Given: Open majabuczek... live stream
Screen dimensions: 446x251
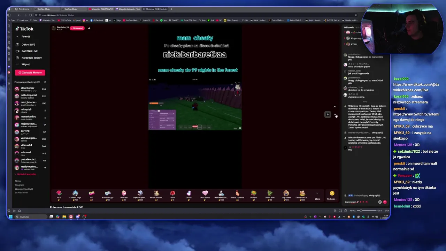Looking at the screenshot, I should point(30,124).
